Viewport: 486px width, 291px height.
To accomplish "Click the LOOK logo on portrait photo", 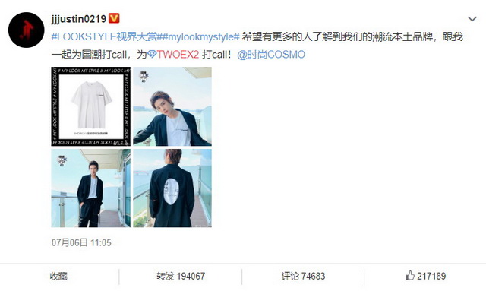I will 145,76.
